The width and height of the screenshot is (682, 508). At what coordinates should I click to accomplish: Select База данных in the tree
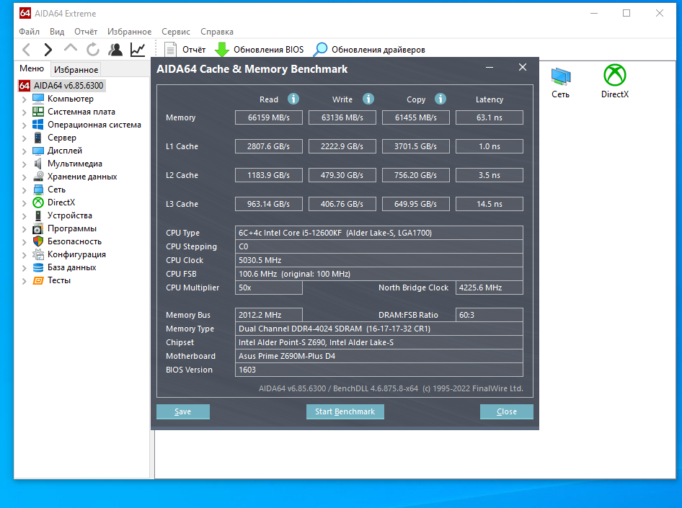click(x=72, y=267)
